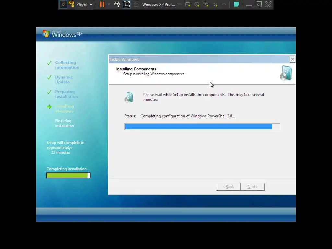Click the network adapter device icon
This screenshot has width=332, height=249.
coord(206,4)
